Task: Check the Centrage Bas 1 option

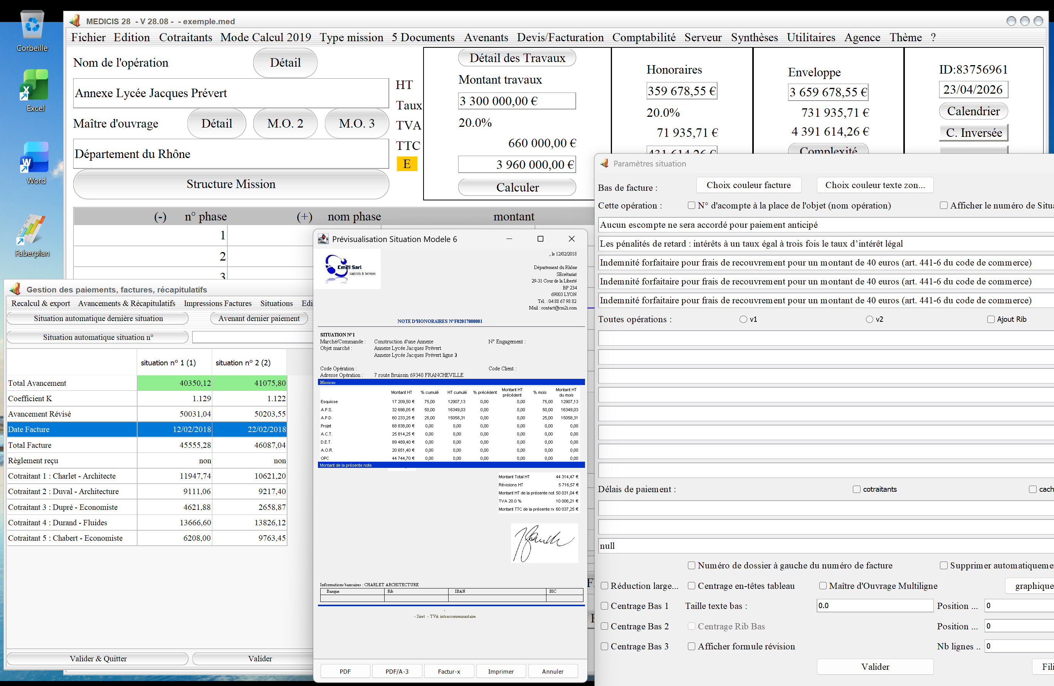Action: click(x=604, y=605)
